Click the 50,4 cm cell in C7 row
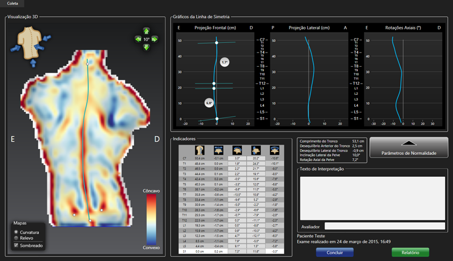 [x=200, y=158]
